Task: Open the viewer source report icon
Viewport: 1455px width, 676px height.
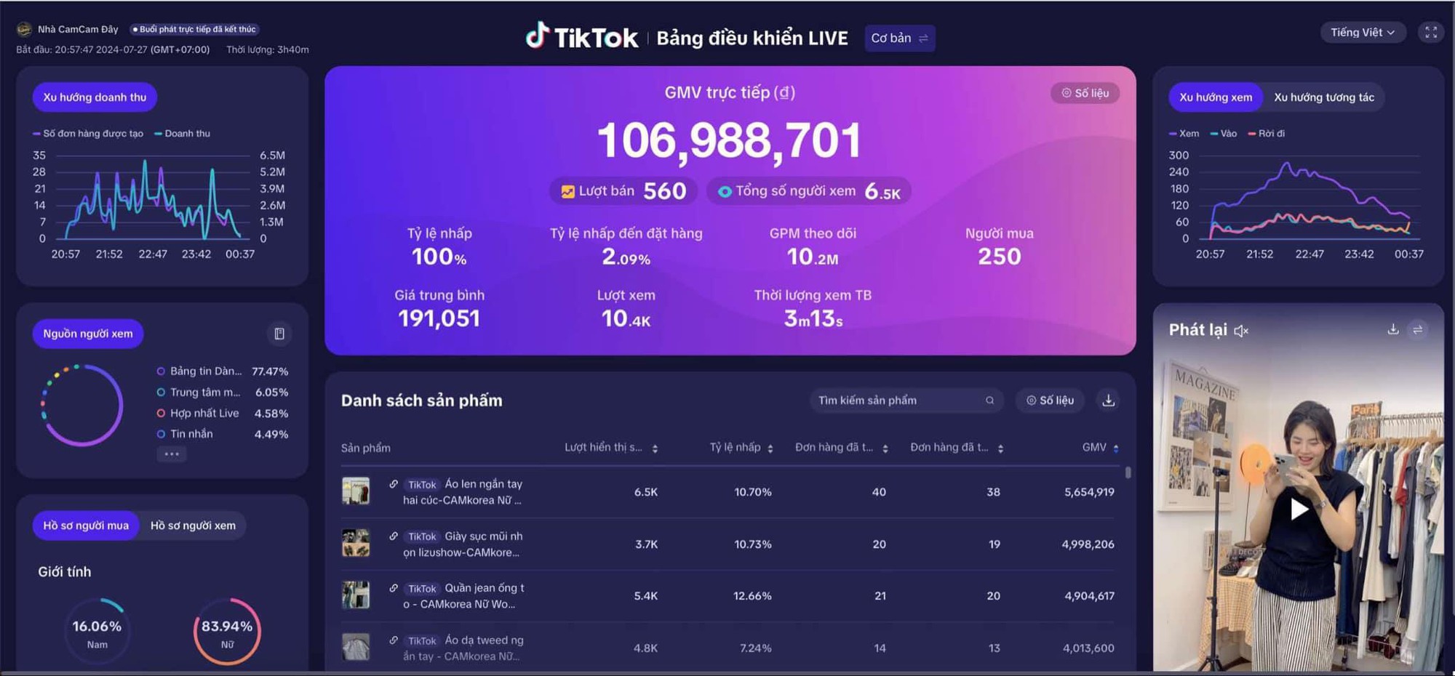Action: (x=279, y=334)
